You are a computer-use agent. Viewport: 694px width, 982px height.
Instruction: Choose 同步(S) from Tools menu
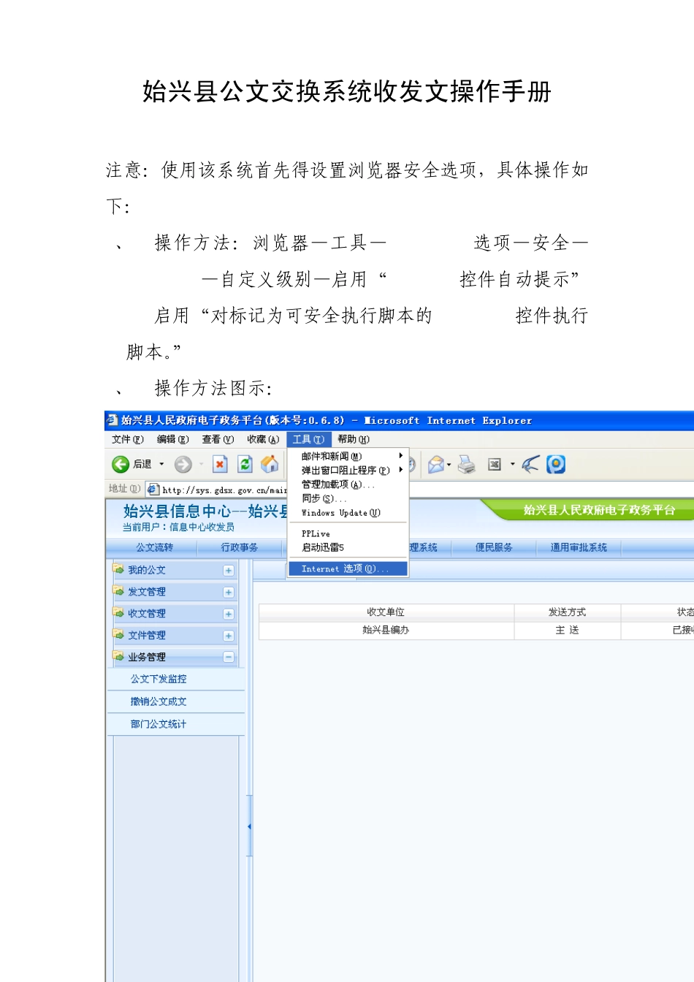[348, 498]
